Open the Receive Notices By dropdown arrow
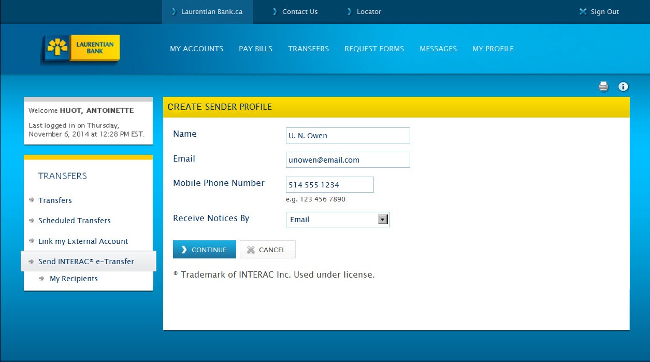This screenshot has height=362, width=650. pos(383,220)
